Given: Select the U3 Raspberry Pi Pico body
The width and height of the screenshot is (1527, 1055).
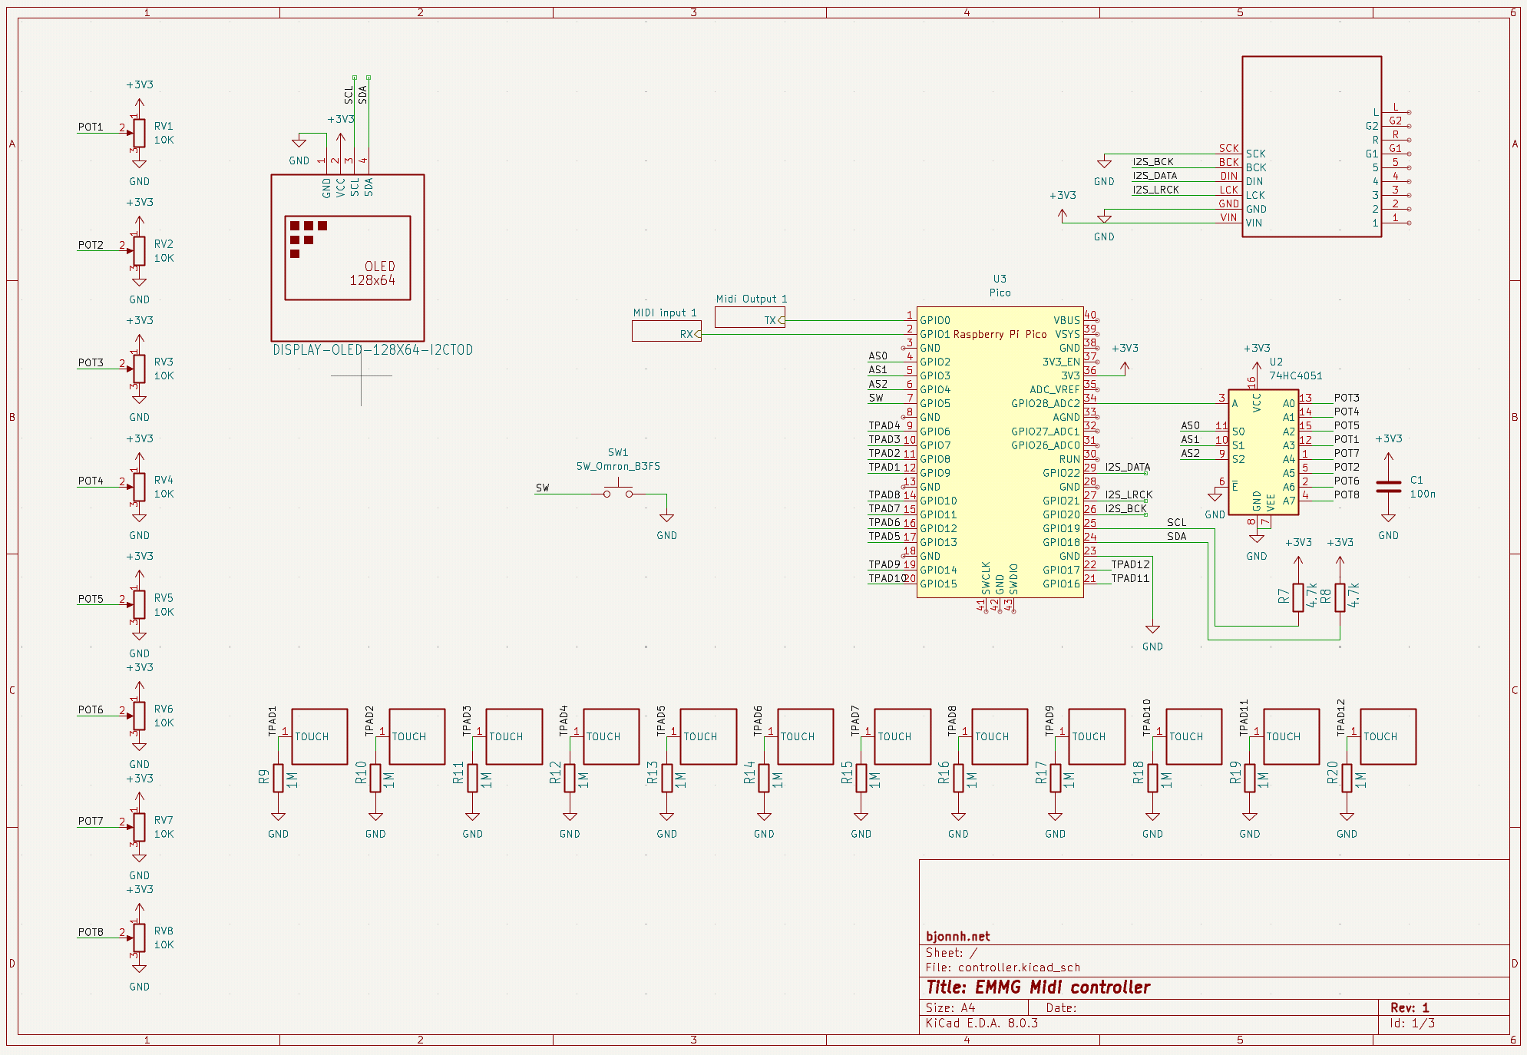Looking at the screenshot, I should [1000, 452].
